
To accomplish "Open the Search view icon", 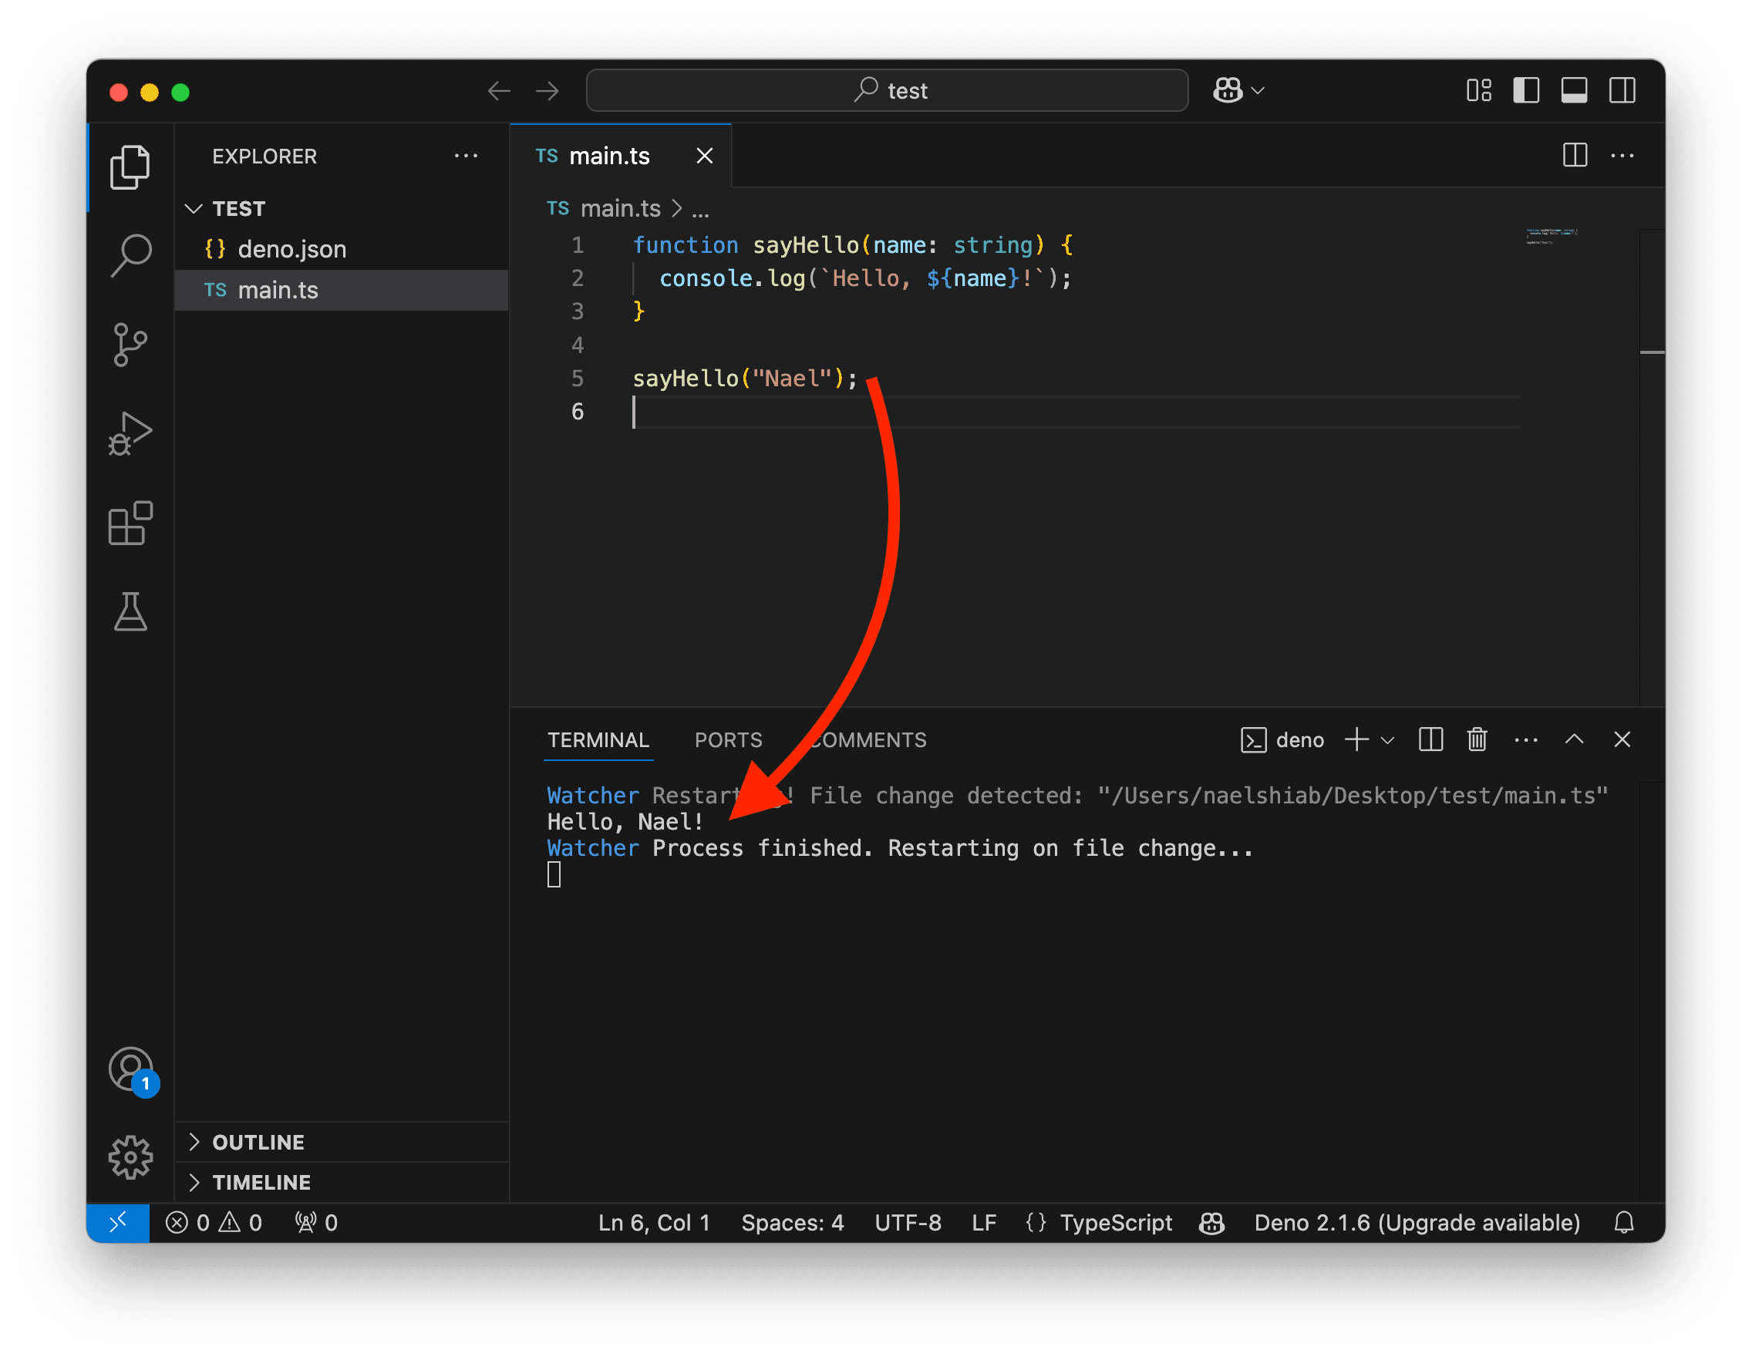I will tap(130, 256).
